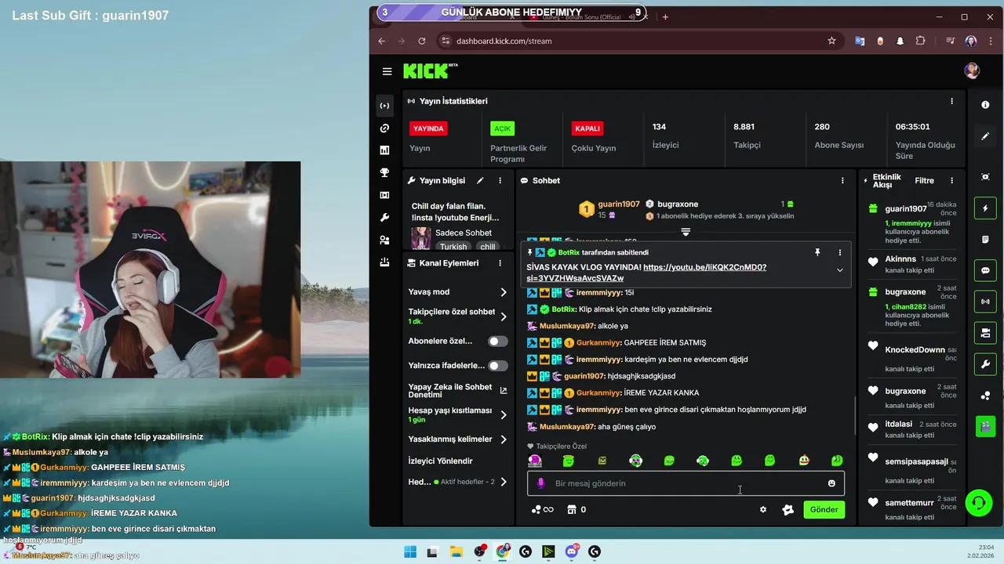The image size is (1004, 564).
Task: Open the stream broadcast sidebar icon
Action: pos(384,106)
